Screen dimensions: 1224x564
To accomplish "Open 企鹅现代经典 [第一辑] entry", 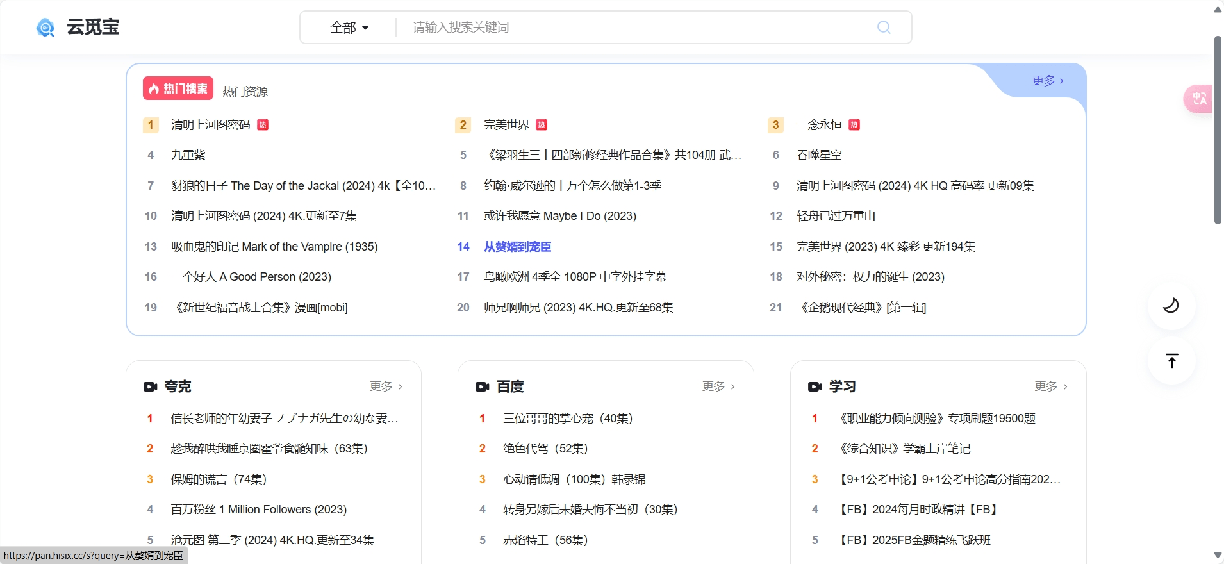I will [x=861, y=308].
